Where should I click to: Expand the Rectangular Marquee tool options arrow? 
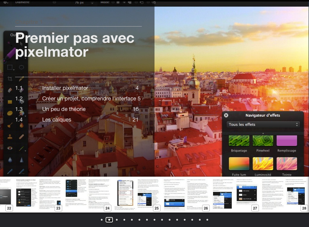(x=14, y=70)
